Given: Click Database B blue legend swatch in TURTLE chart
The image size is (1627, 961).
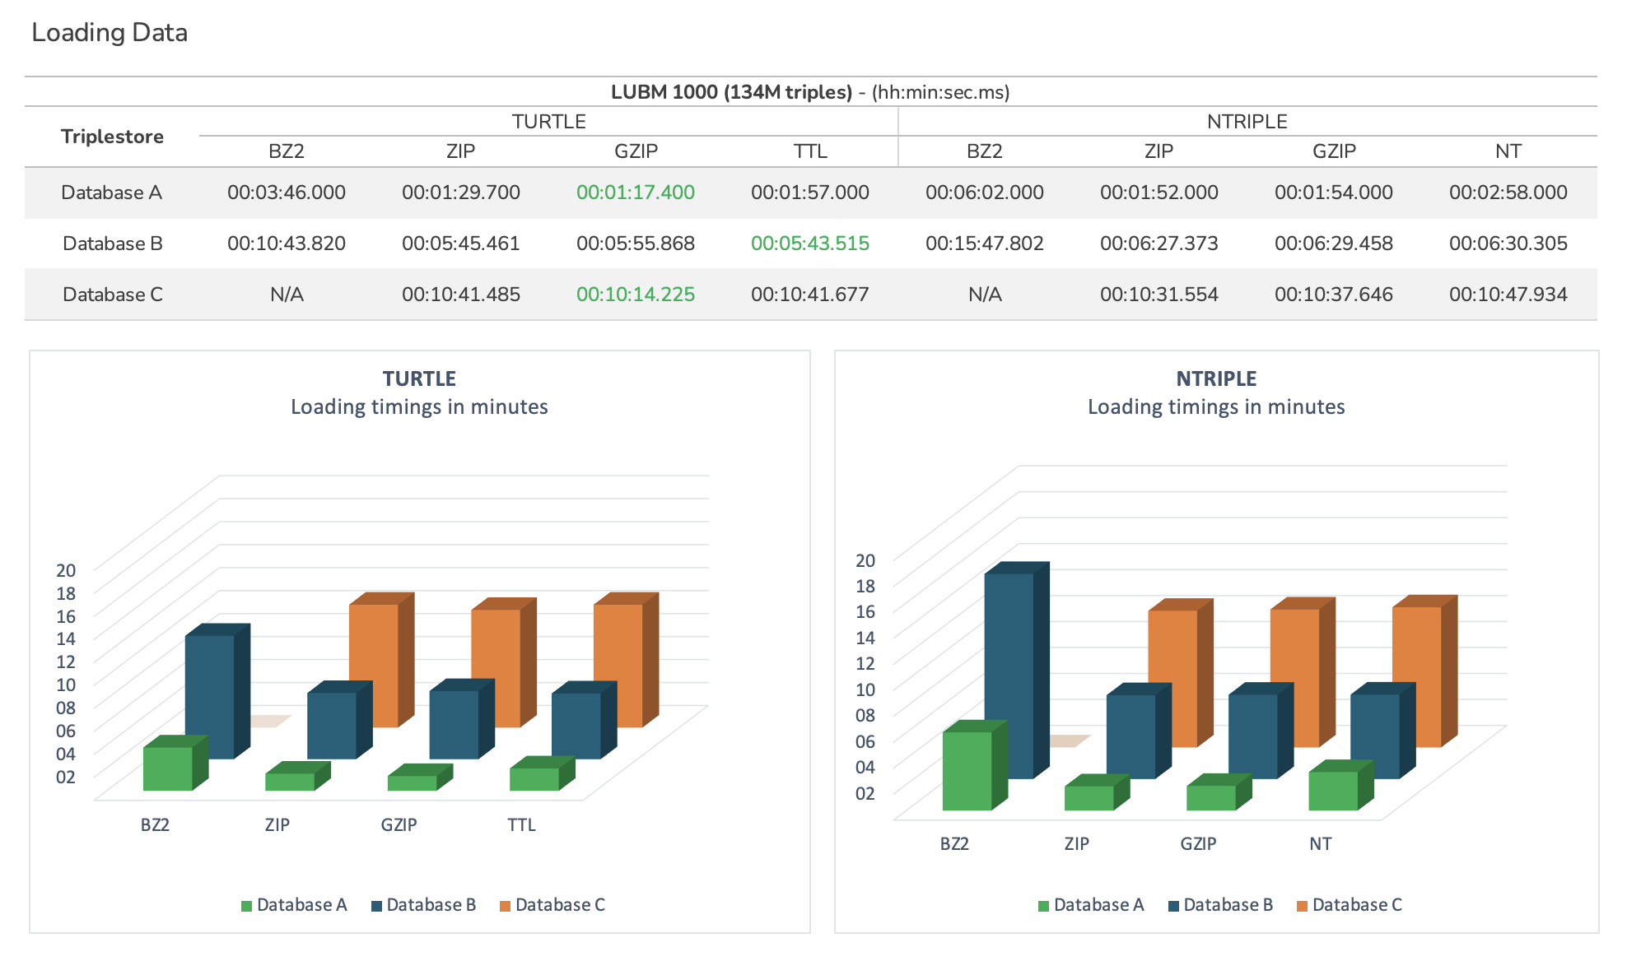Looking at the screenshot, I should [376, 906].
